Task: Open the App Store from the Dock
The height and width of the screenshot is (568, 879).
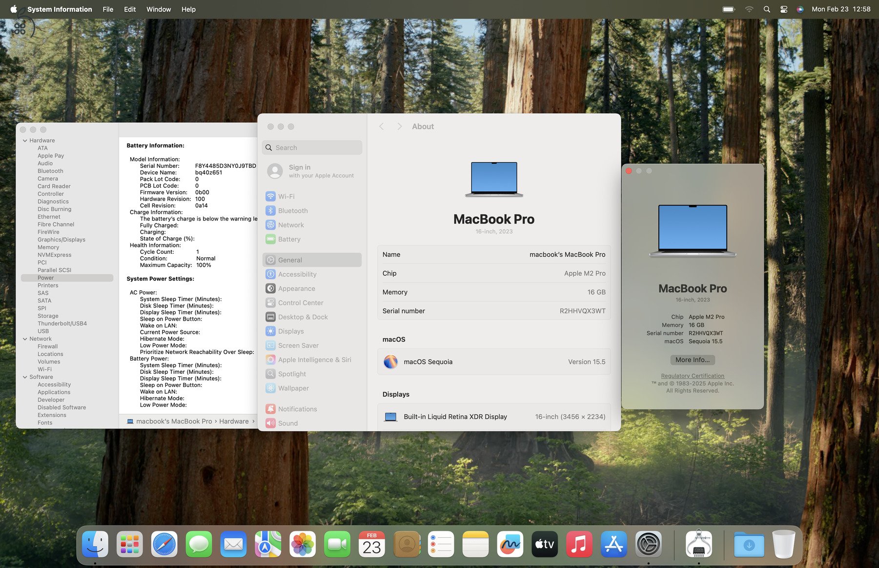Action: tap(613, 544)
